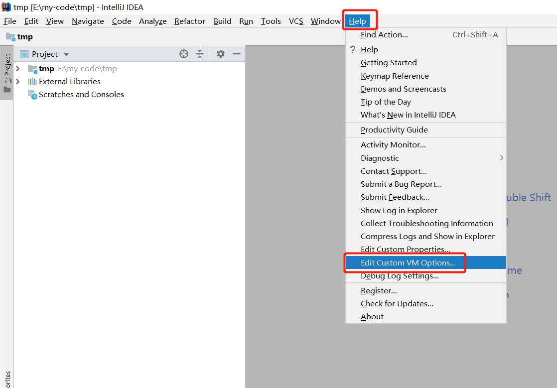Open the Navigate menu
Image resolution: width=557 pixels, height=388 pixels.
click(x=88, y=21)
